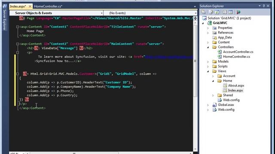Click the HomeController.cs file icon in the tree
The image size is (275, 154).
tap(220, 56)
